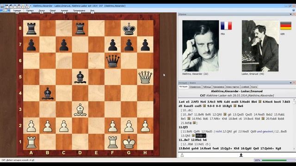Select the black rook on d8

pos(80,28)
